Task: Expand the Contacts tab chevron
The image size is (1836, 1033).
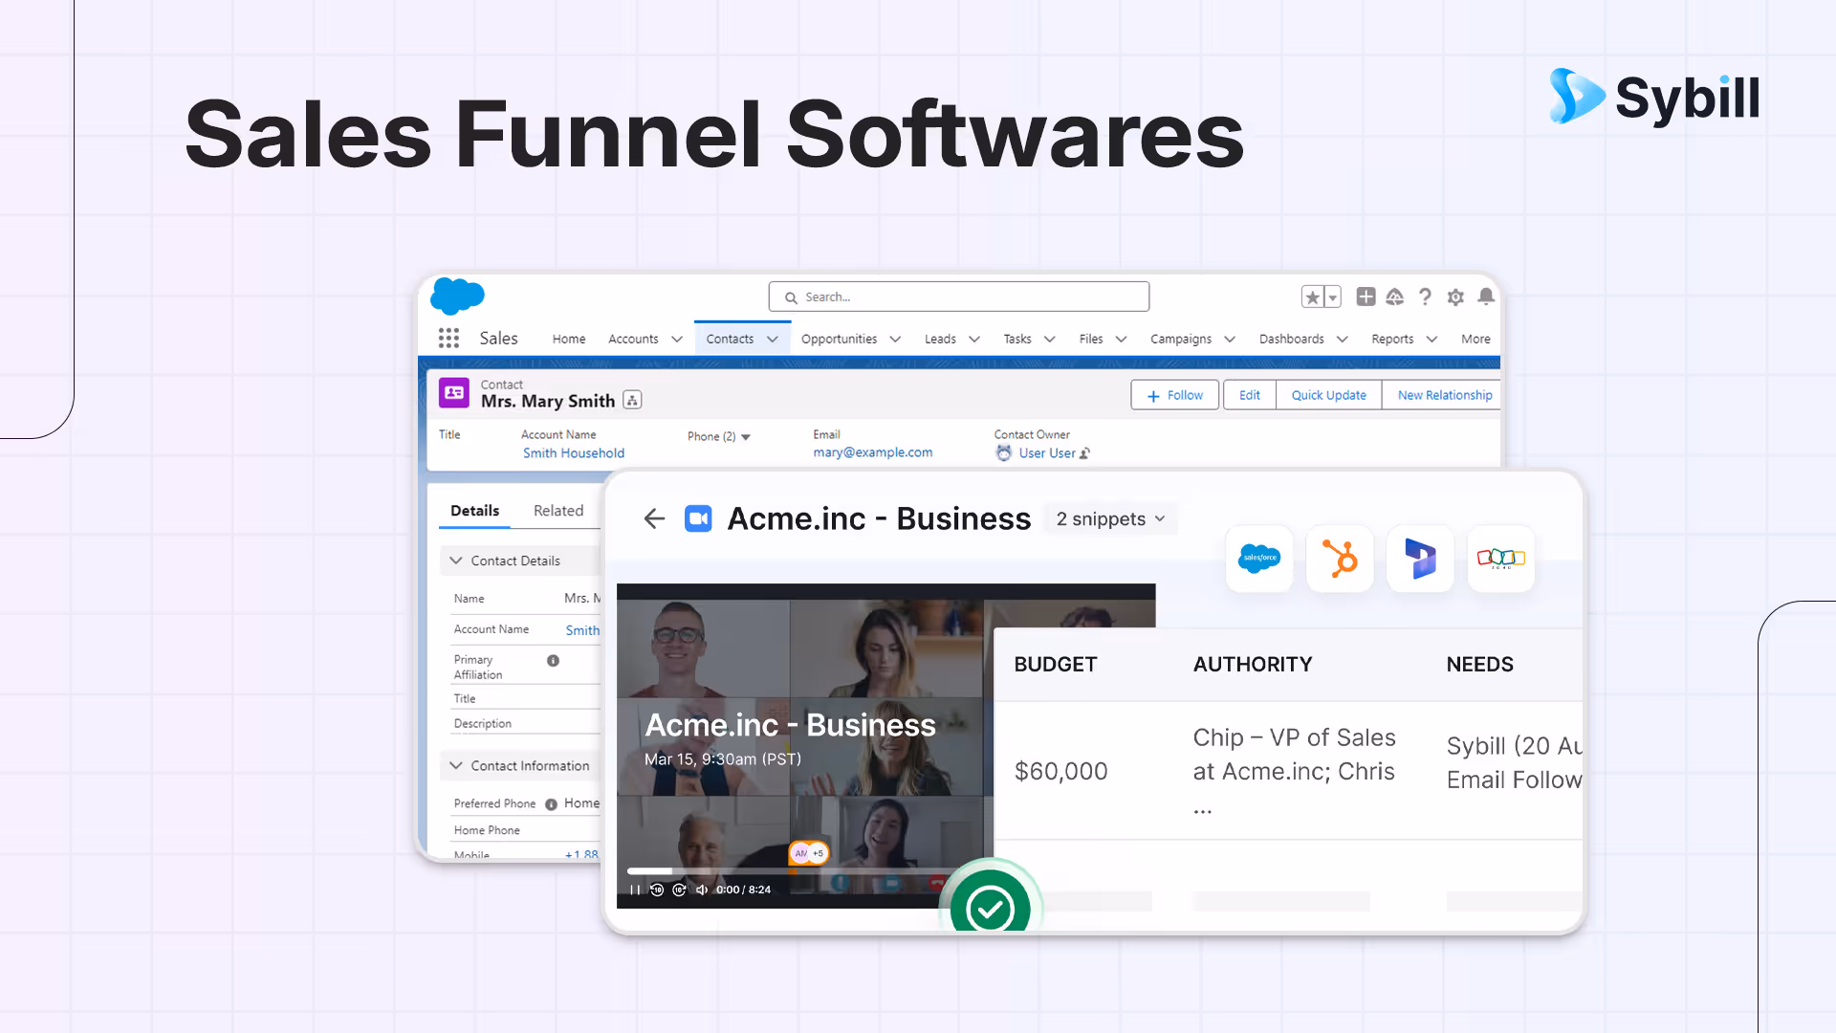Action: (x=773, y=339)
